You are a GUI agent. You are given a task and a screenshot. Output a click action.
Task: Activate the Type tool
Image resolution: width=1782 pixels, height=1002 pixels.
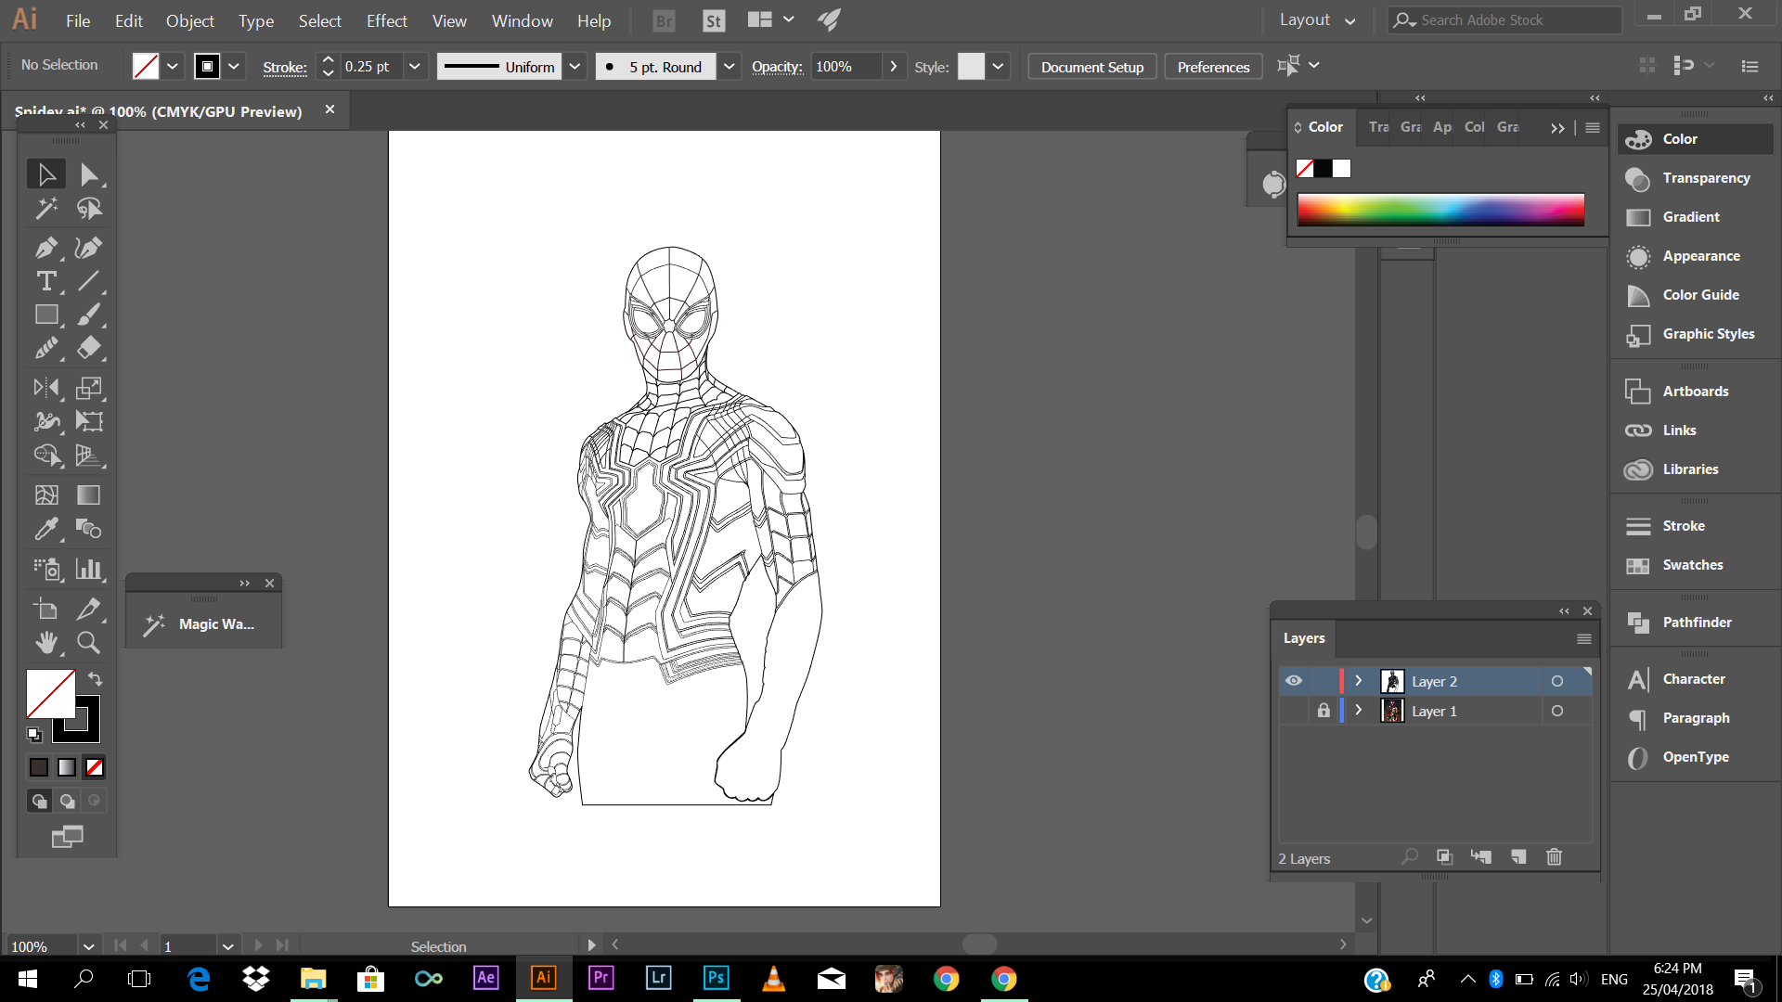46,281
